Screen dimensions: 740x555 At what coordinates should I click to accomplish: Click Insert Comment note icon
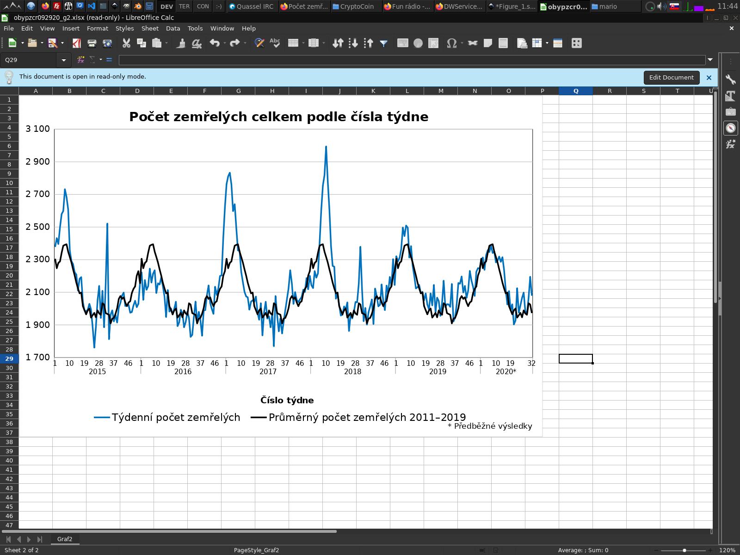pos(487,43)
